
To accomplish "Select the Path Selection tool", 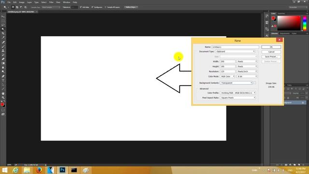I will click(x=3, y=85).
